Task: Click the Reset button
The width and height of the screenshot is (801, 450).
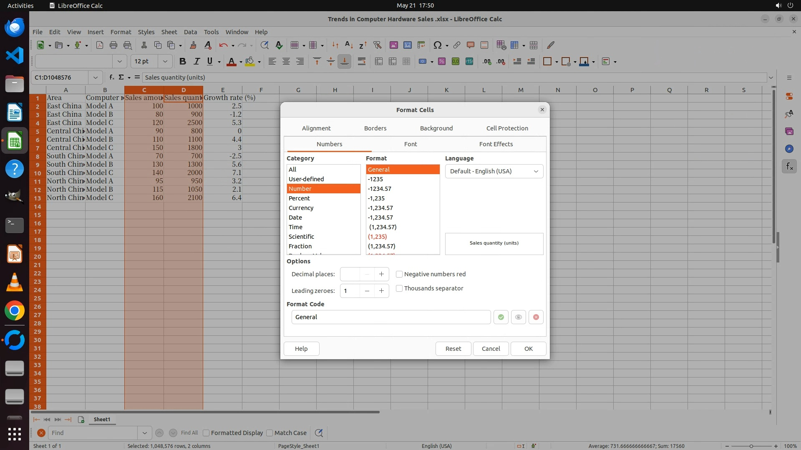Action: [x=453, y=349]
